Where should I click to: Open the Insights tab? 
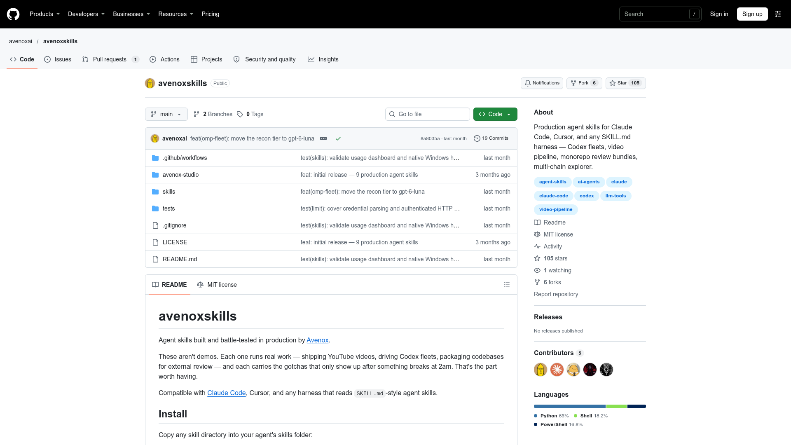(323, 59)
